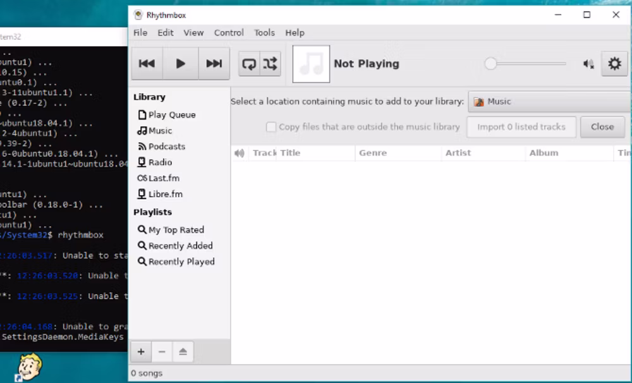The height and width of the screenshot is (383, 632).
Task: Click the speaker playing-status column header
Action: [x=240, y=153]
